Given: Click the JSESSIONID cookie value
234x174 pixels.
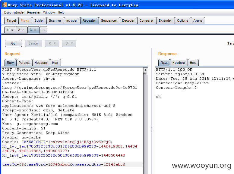Looking at the screenshot, I should click(x=79, y=142).
